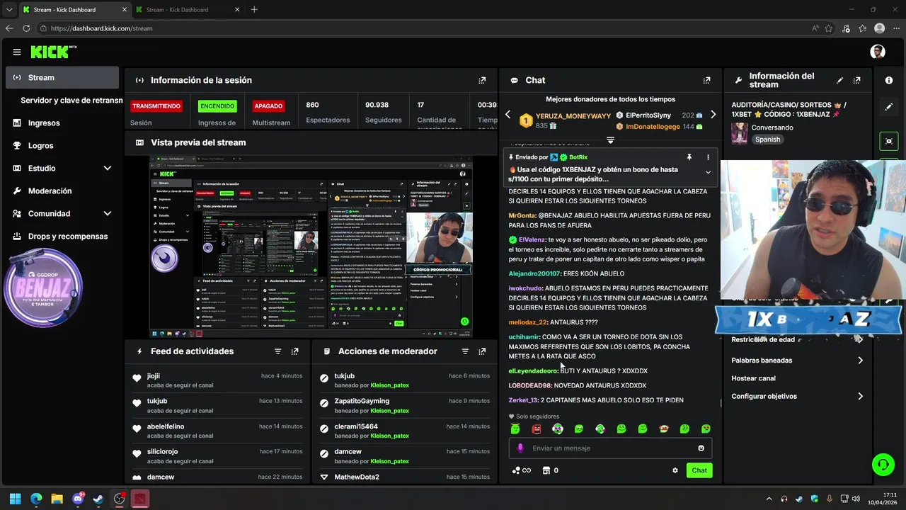Click the Kick logo
906x510 pixels.
tap(54, 52)
